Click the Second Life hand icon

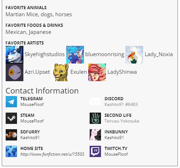[x=95, y=118]
